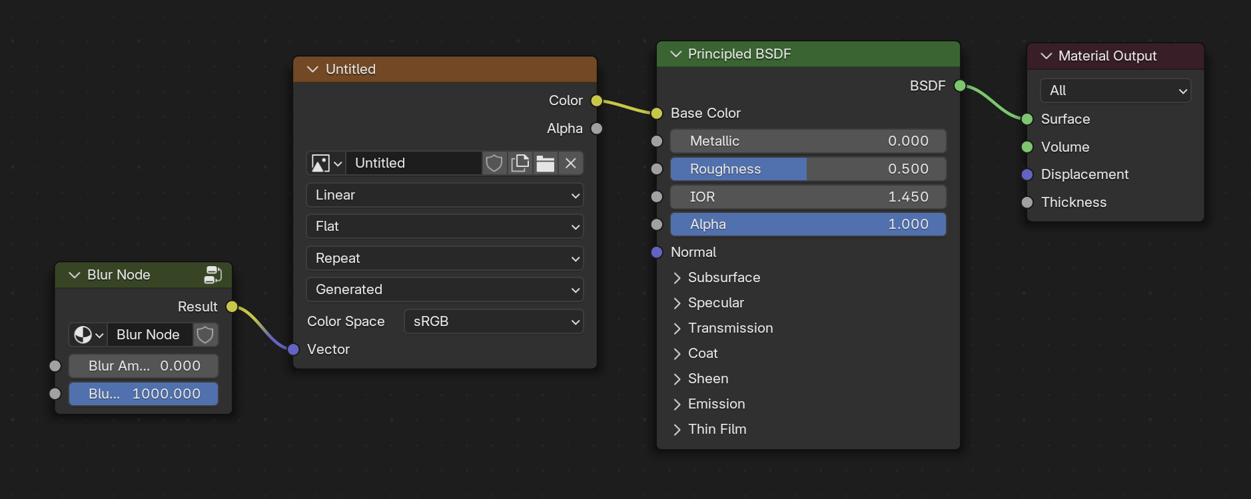1251x499 pixels.
Task: Collapse the Blur Node header chevron
Action: click(x=75, y=275)
